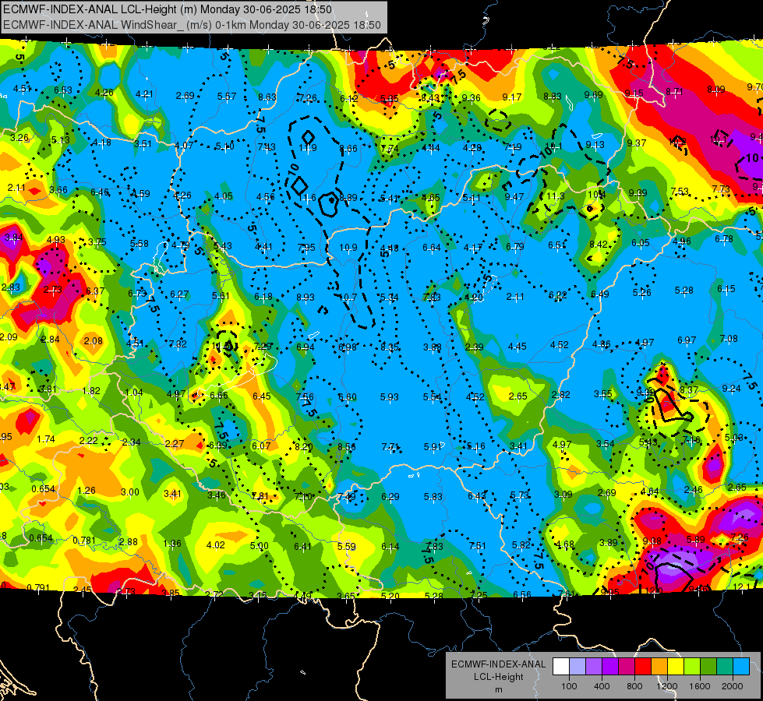Viewport: 763px width, 701px height.
Task: Click the wind shear value 3.75
Action: pos(97,241)
